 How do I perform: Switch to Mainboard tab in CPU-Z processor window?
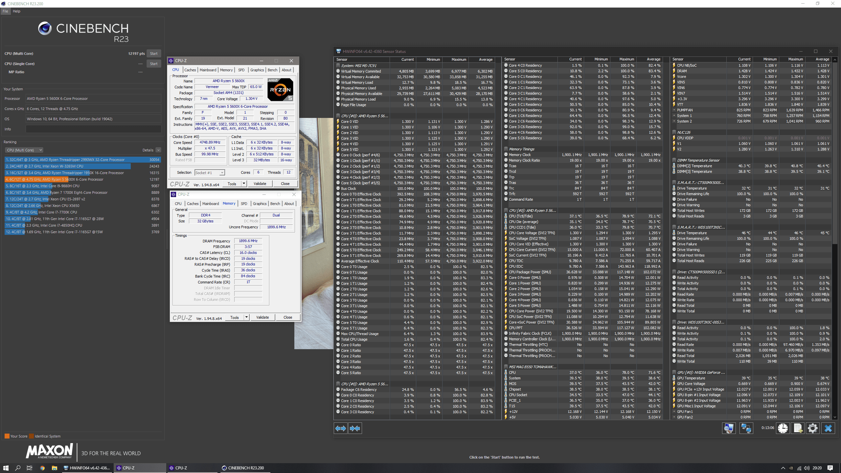208,70
